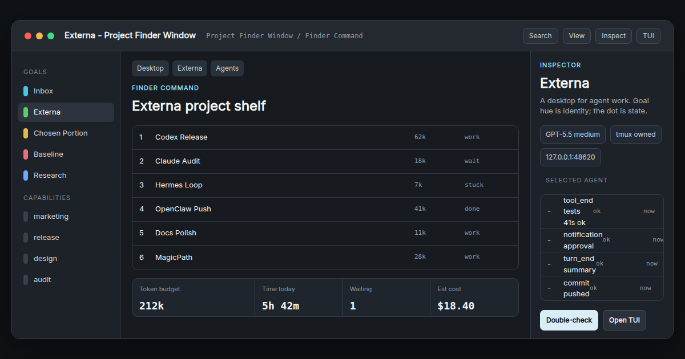
Task: Select the Inbox goal
Action: 66,91
